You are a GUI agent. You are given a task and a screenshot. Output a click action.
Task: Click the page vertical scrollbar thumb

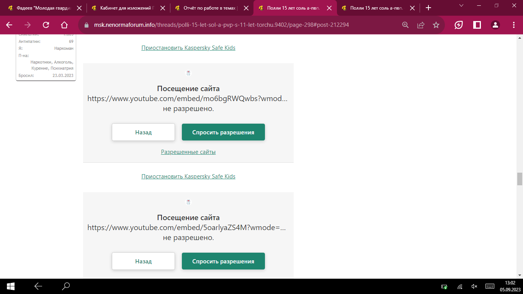tap(520, 178)
